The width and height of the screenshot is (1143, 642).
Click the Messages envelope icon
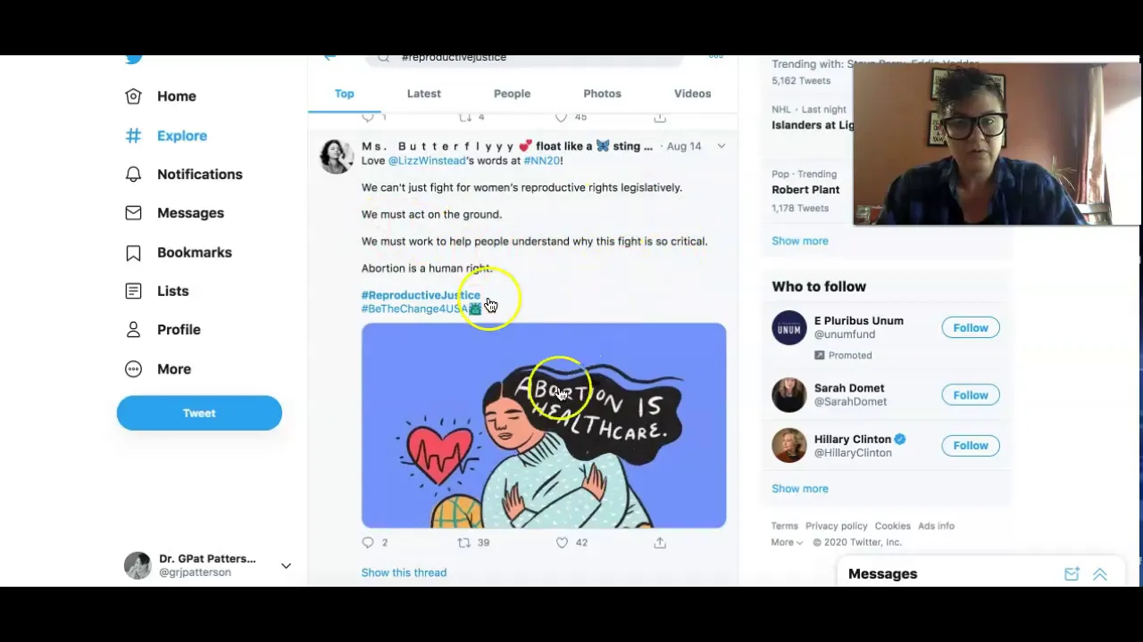click(x=133, y=213)
